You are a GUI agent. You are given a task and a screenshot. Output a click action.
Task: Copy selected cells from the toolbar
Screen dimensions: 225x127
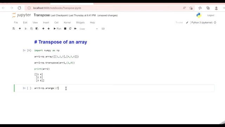[31, 29]
